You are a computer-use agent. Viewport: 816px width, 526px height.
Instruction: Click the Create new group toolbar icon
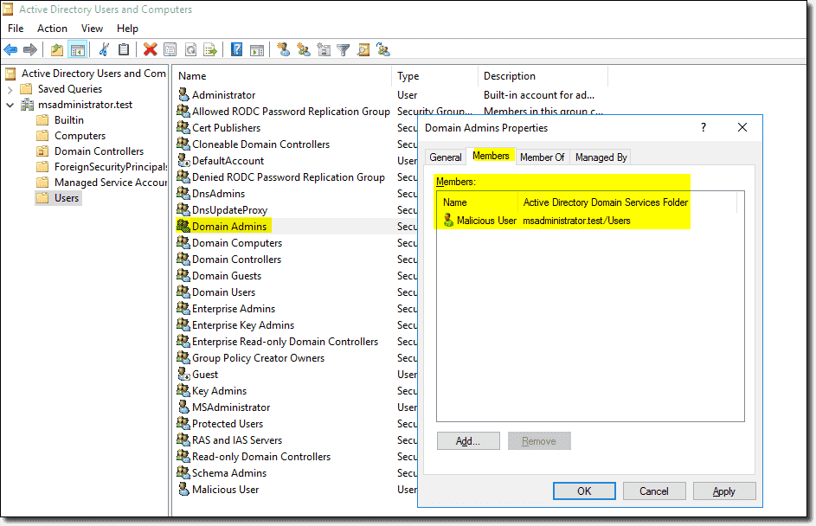(303, 50)
